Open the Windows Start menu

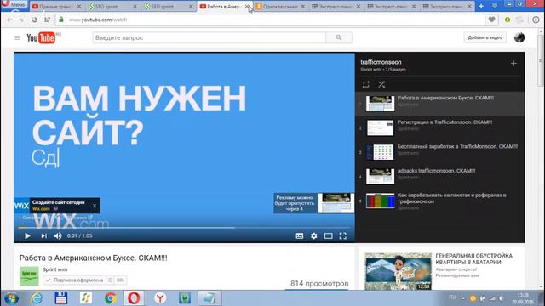pyautogui.click(x=11, y=298)
